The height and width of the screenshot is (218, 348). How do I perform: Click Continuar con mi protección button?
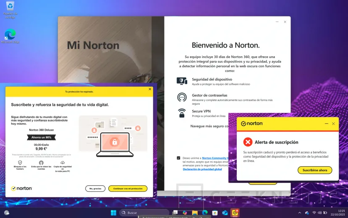pos(128,189)
